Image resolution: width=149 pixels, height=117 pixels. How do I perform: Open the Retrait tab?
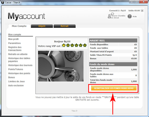[65, 26]
